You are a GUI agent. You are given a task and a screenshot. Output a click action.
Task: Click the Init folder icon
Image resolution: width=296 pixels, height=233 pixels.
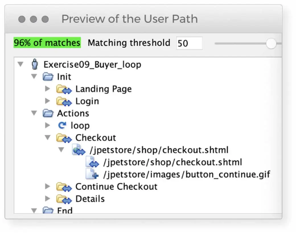48,77
